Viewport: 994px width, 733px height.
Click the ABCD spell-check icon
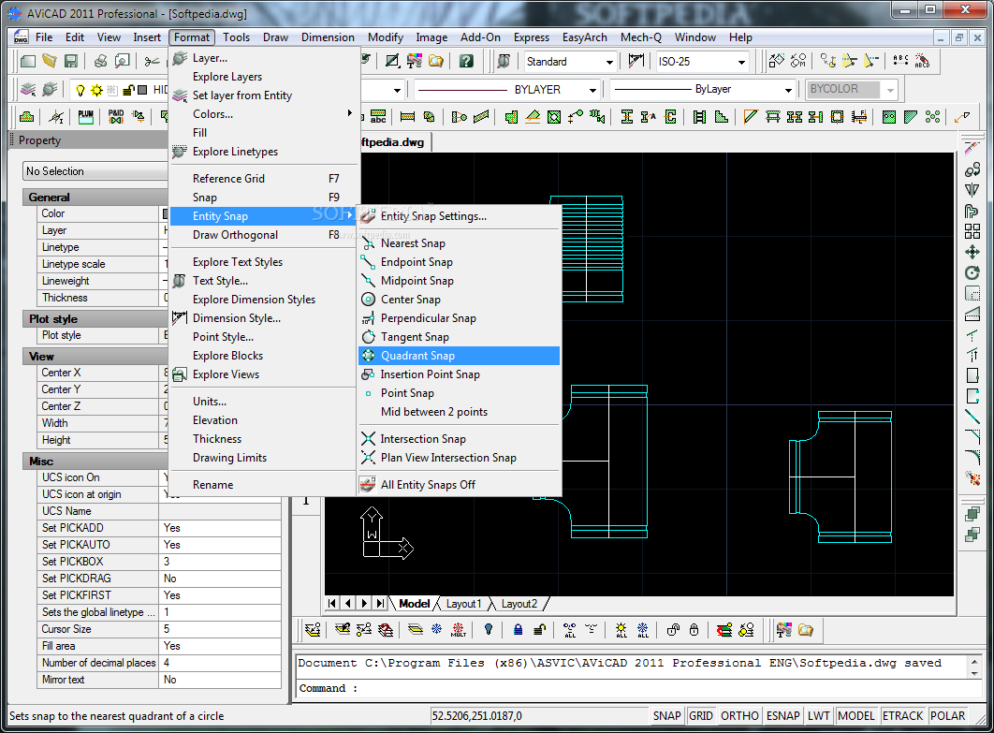922,61
